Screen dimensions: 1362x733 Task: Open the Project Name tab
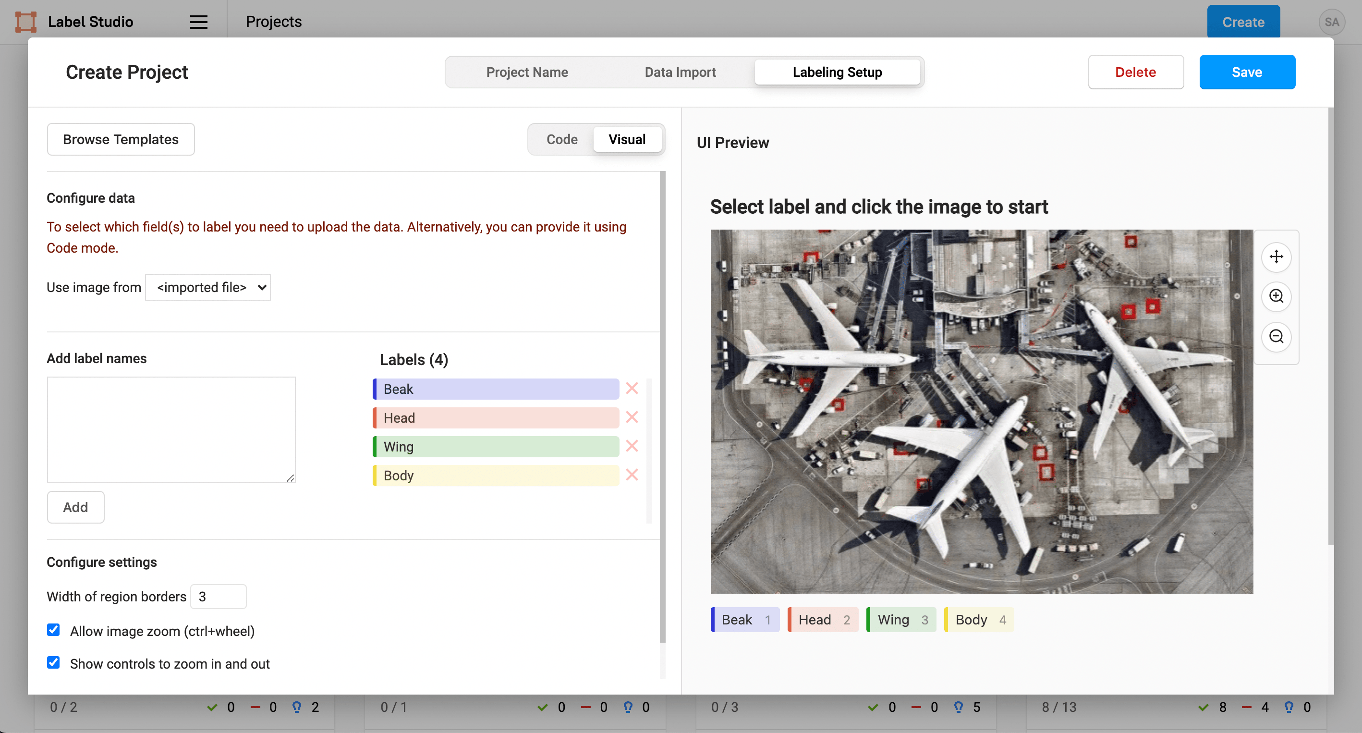coord(527,72)
